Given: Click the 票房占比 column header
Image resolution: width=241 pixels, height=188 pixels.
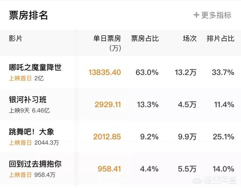Looking at the screenshot, I should (145, 38).
